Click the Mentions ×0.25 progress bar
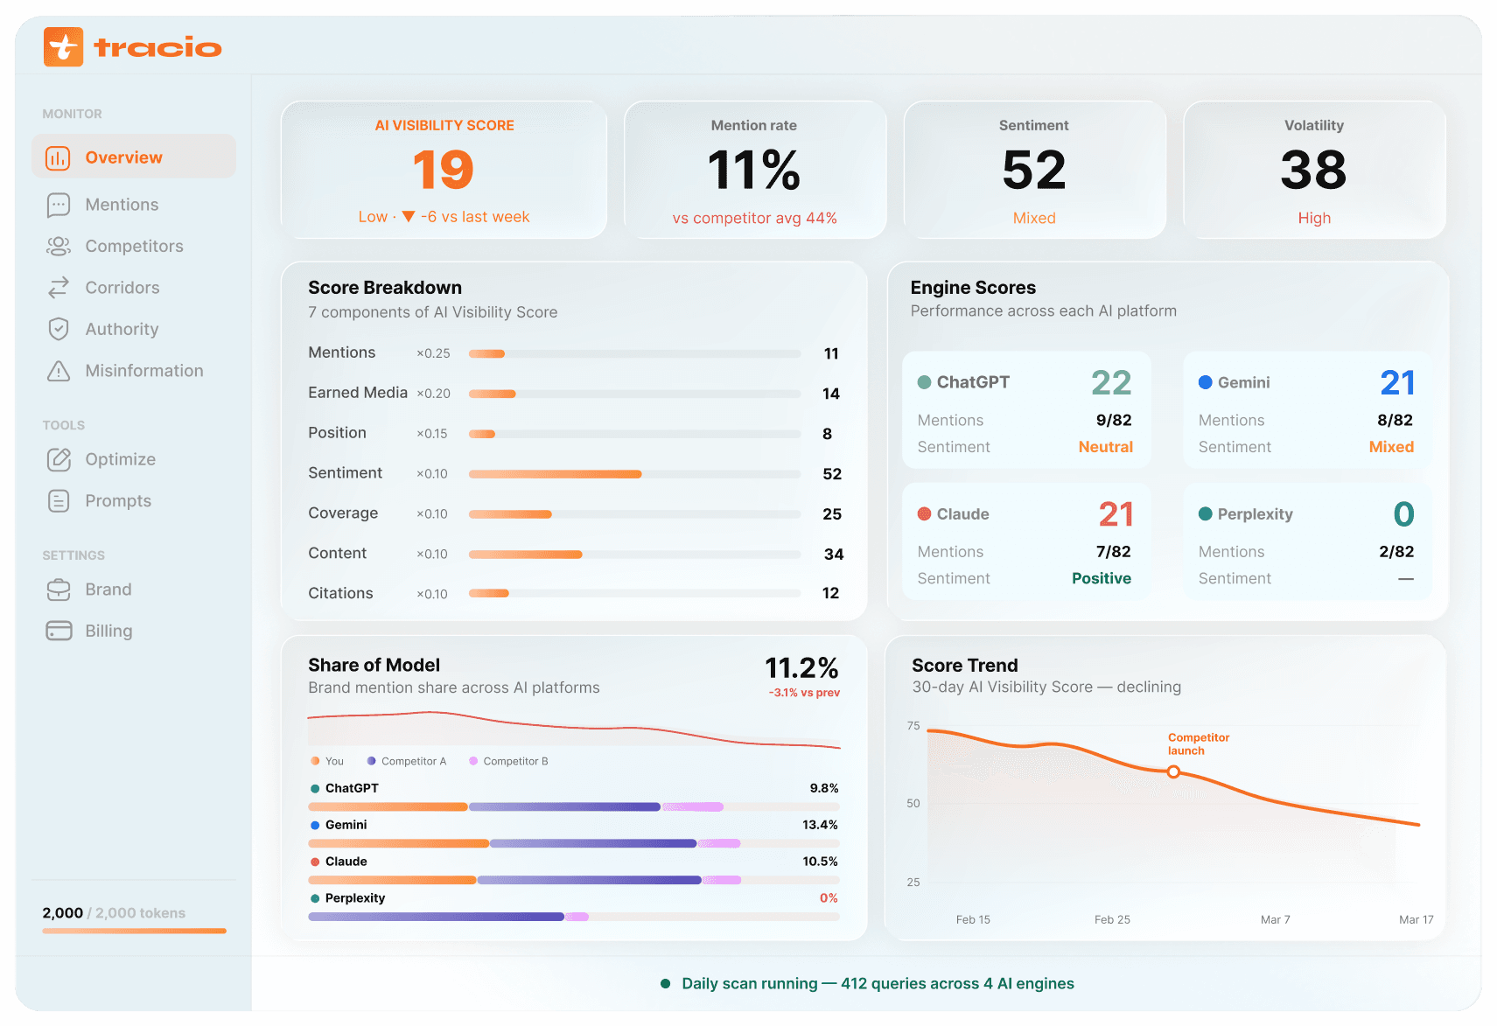 click(x=634, y=354)
